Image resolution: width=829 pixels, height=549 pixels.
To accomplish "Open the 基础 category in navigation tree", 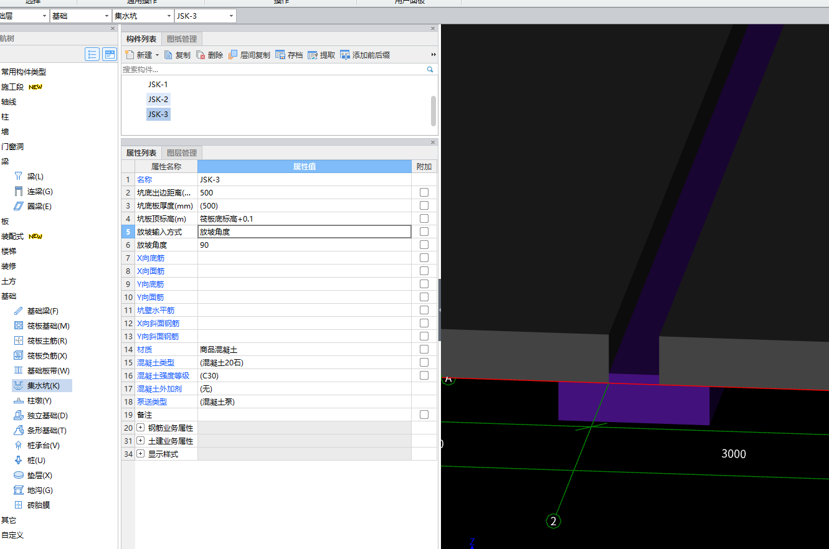I will (9, 296).
